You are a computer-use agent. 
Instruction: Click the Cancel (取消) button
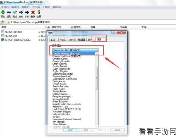86,130
